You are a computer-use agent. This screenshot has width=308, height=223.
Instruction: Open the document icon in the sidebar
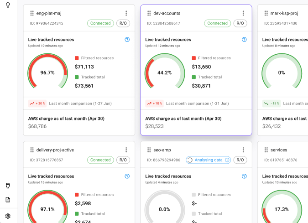[x=8, y=200]
